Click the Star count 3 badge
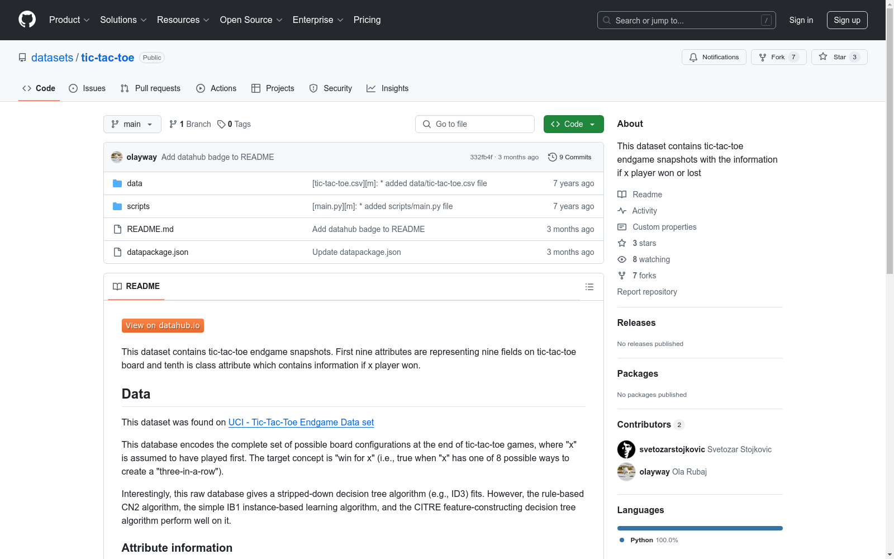 coord(854,57)
